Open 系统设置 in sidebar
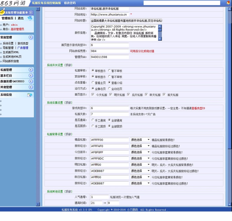232x221 pixels. [8, 43]
